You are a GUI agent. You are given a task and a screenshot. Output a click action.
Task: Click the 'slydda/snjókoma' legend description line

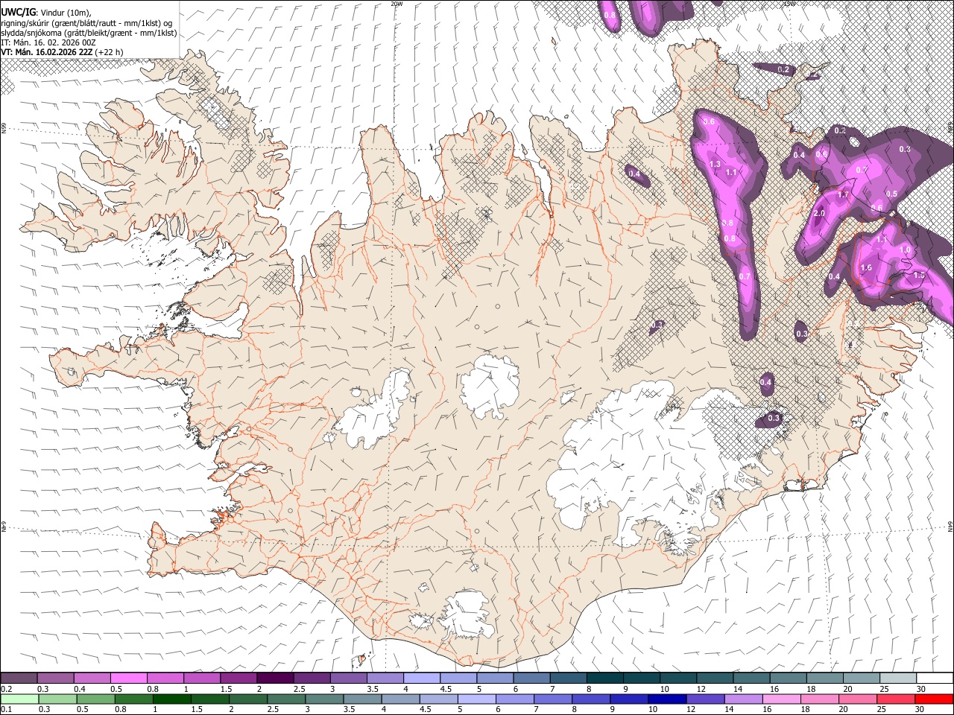[88, 33]
